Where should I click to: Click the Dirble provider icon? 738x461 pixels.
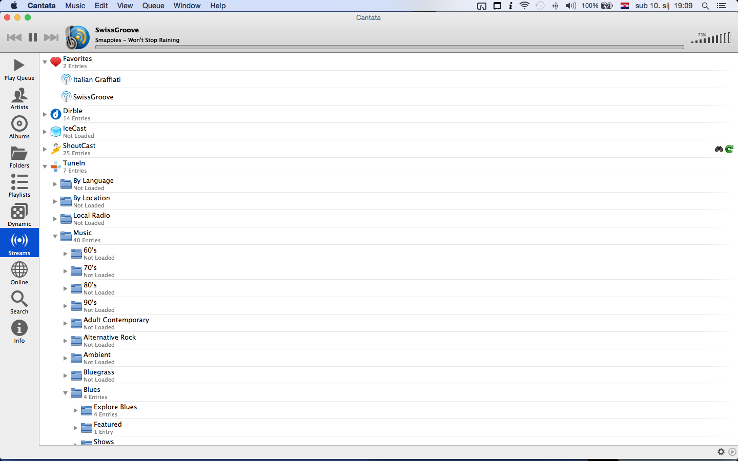pyautogui.click(x=56, y=114)
